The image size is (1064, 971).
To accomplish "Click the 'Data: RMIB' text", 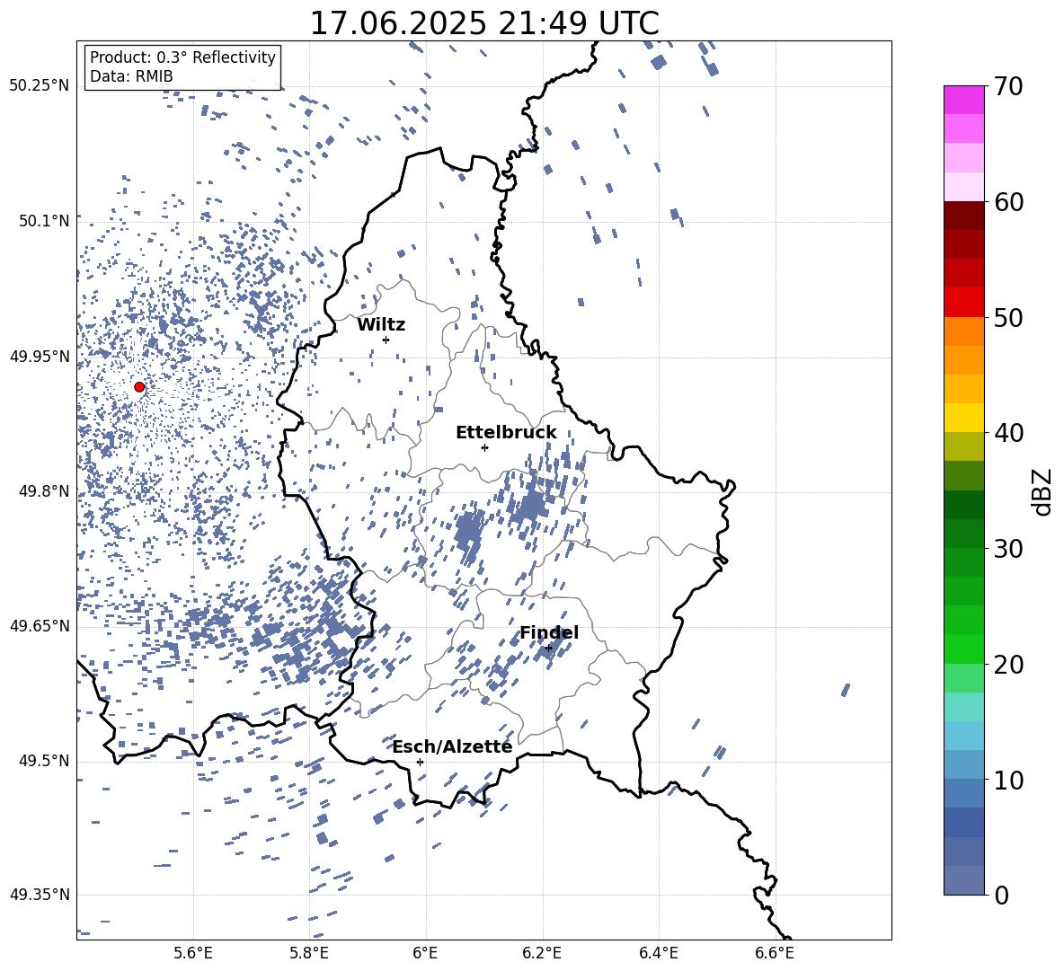I will (x=131, y=76).
